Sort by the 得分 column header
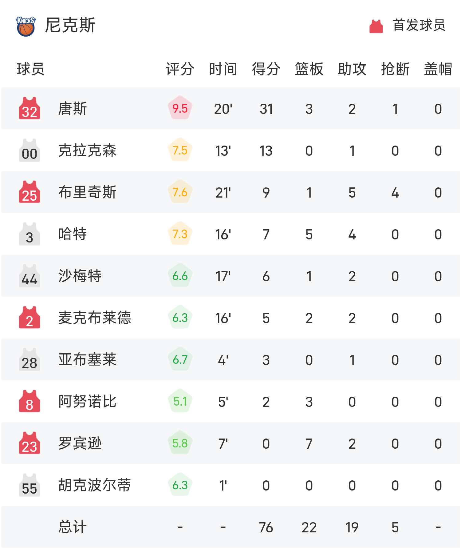Screen dimensions: 461x549 (266, 69)
